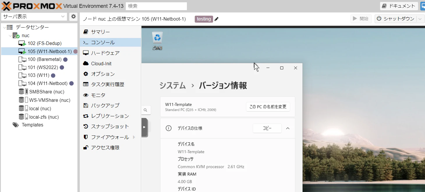This screenshot has height=192, width=425.
Task: Click VM 102 (FS-Dedup) running icon
Action: click(x=22, y=44)
